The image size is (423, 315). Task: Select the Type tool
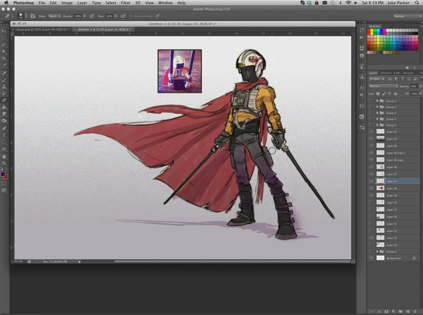tap(4, 135)
